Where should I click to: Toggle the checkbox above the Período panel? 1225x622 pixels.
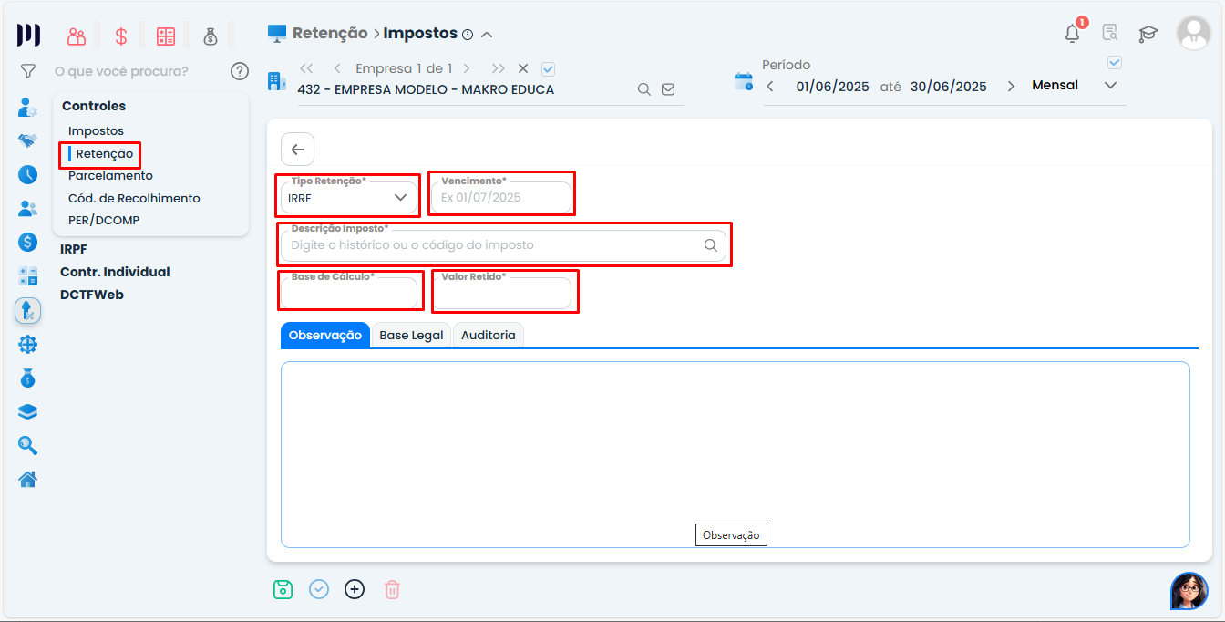point(1114,62)
